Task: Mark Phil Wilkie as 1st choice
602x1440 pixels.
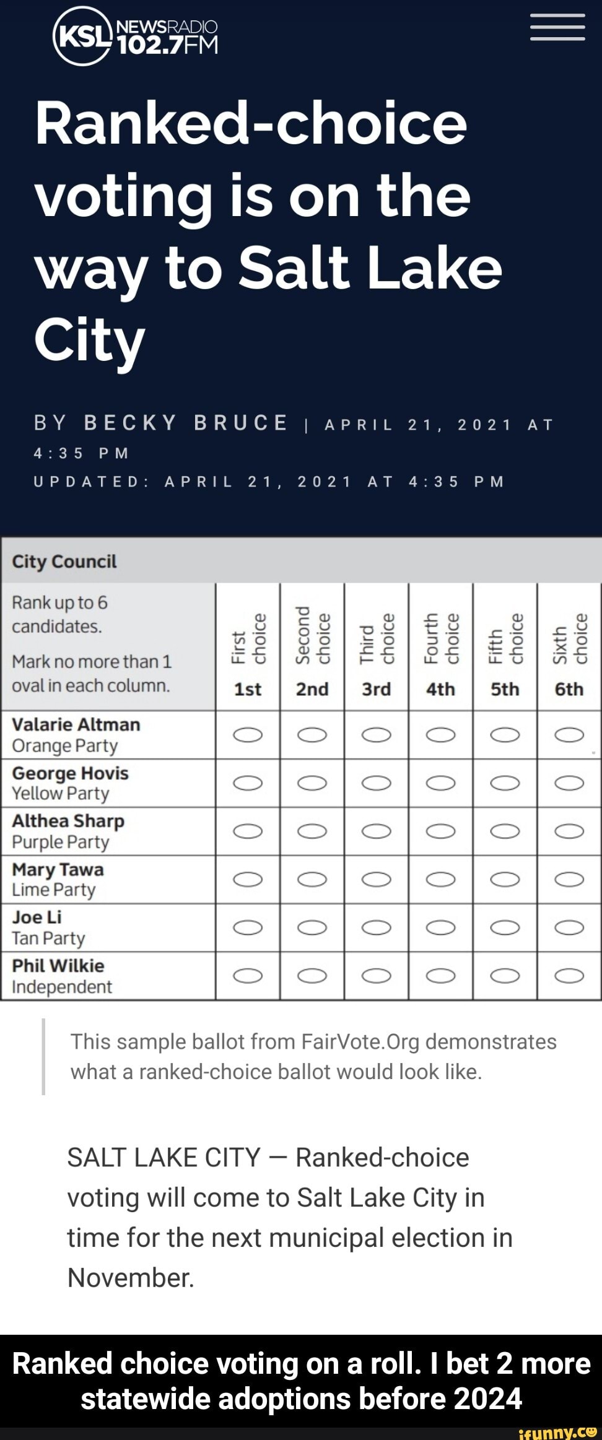Action: click(248, 976)
